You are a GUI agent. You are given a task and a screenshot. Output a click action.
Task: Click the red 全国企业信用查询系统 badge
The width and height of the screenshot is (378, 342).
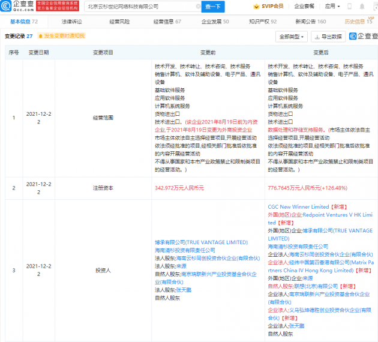pyautogui.click(x=58, y=6)
